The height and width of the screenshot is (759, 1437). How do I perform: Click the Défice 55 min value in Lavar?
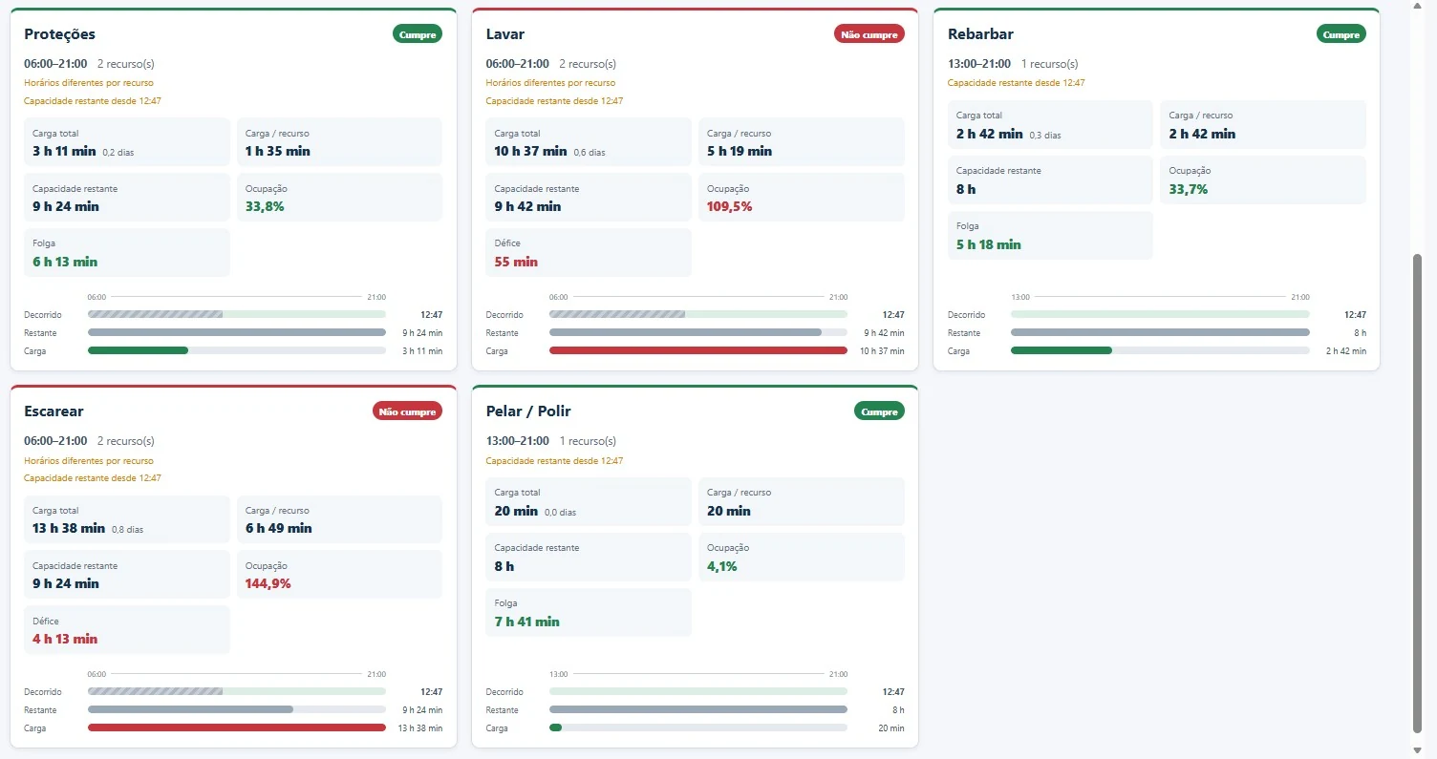(x=516, y=262)
